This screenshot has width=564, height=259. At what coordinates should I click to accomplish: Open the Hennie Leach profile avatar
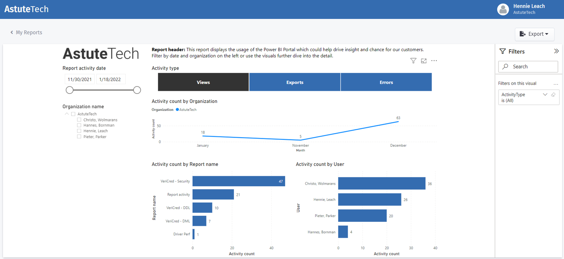click(x=503, y=9)
